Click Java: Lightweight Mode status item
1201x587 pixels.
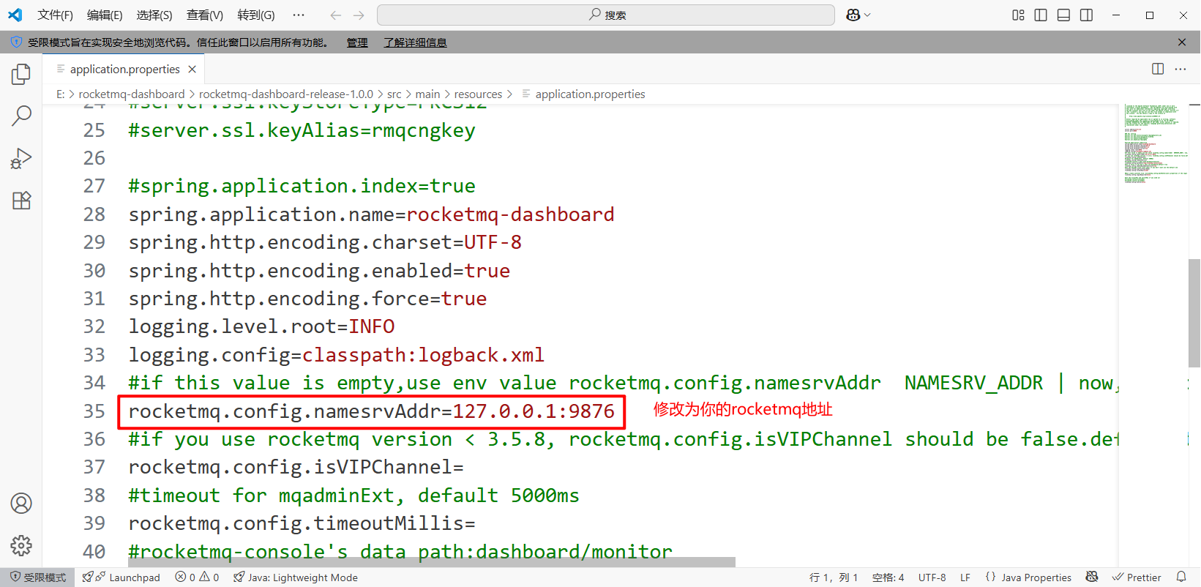tap(296, 577)
